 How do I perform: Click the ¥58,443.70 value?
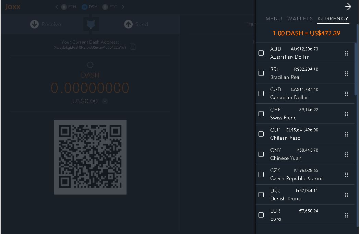(x=308, y=150)
